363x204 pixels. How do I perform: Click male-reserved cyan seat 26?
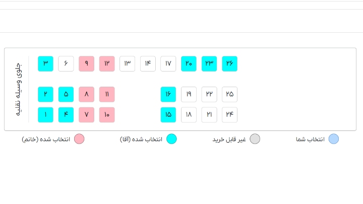point(230,64)
